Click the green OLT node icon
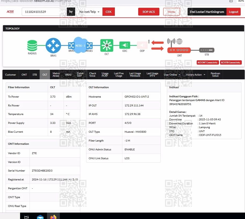The width and height of the screenshot is (245, 219). [x=107, y=45]
